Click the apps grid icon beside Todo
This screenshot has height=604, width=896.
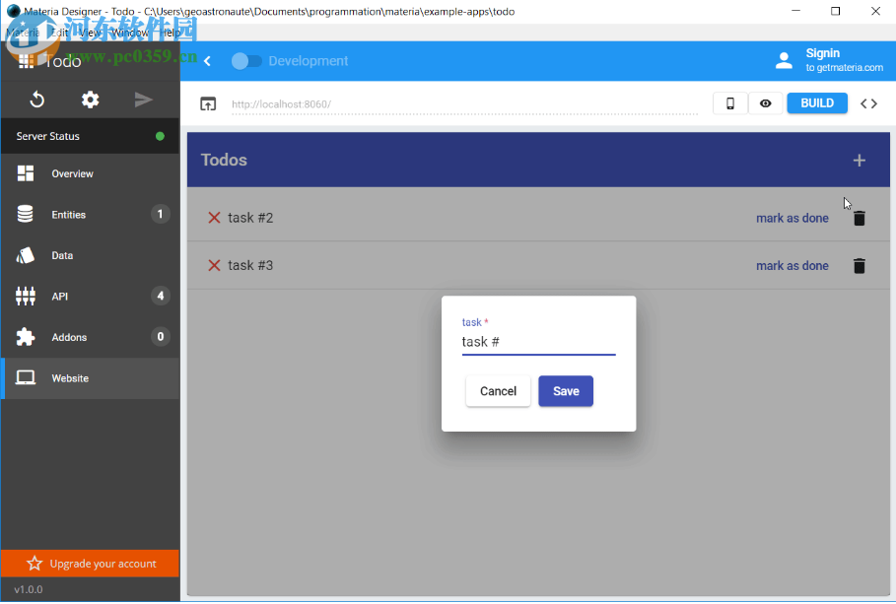[x=26, y=61]
